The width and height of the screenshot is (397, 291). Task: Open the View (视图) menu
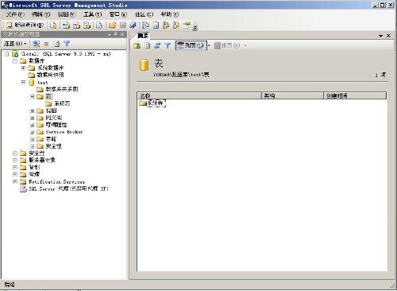(67, 14)
